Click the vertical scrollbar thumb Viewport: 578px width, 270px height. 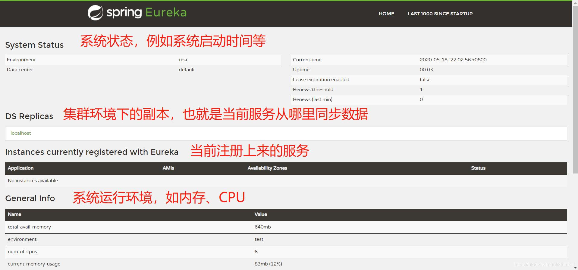575,89
